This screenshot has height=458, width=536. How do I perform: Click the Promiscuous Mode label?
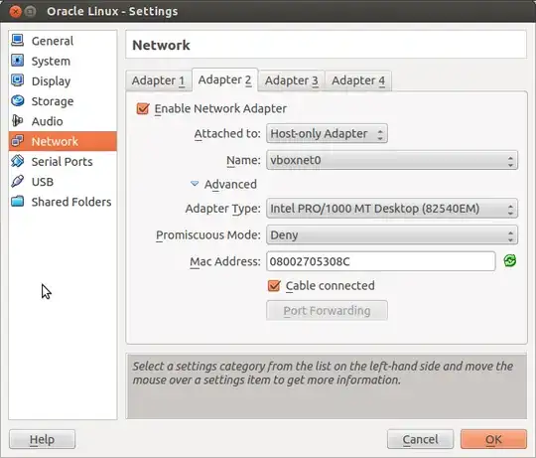click(208, 235)
